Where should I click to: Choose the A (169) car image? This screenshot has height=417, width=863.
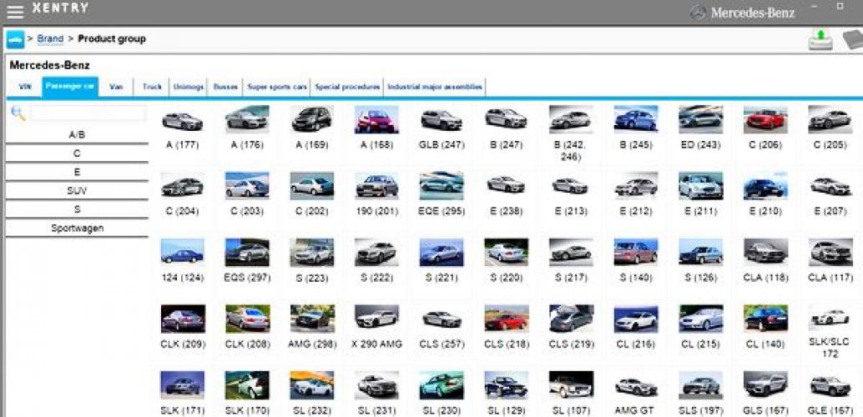[x=312, y=120]
